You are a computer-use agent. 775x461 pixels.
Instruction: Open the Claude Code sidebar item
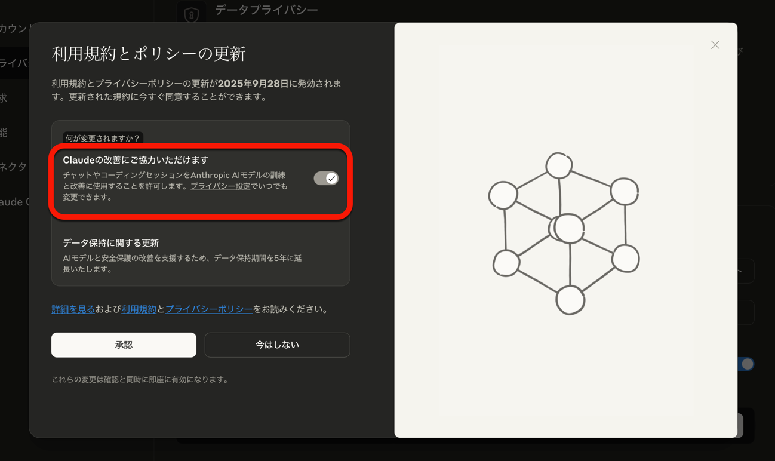pos(14,202)
